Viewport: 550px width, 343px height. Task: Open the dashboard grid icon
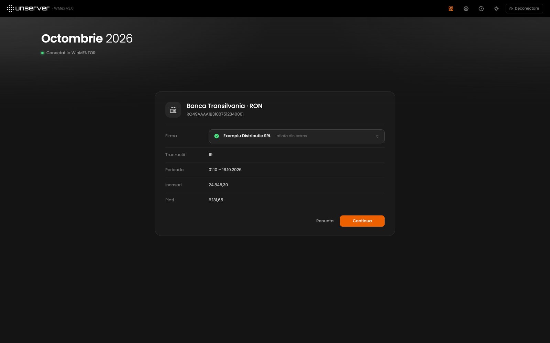point(451,9)
